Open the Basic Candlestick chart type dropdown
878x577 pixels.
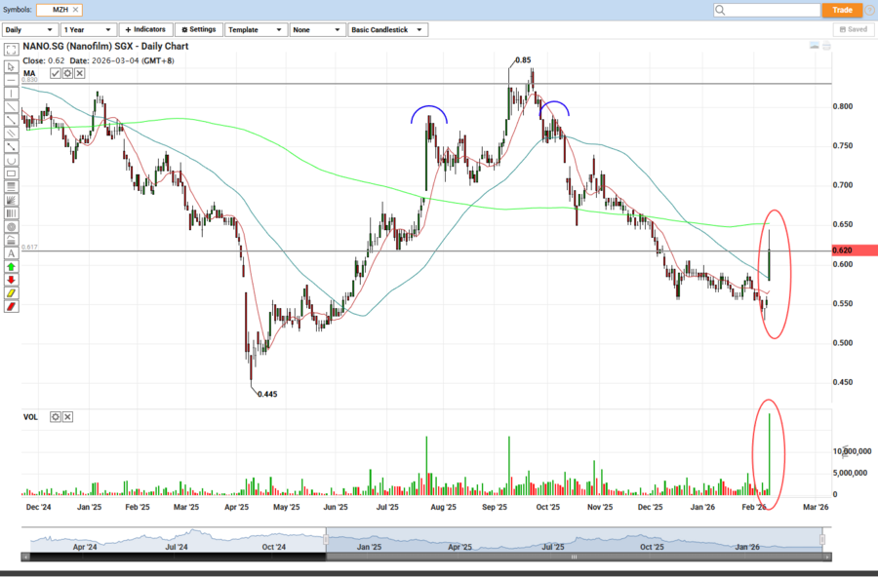[x=388, y=30]
